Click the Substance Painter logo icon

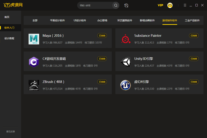(126, 39)
